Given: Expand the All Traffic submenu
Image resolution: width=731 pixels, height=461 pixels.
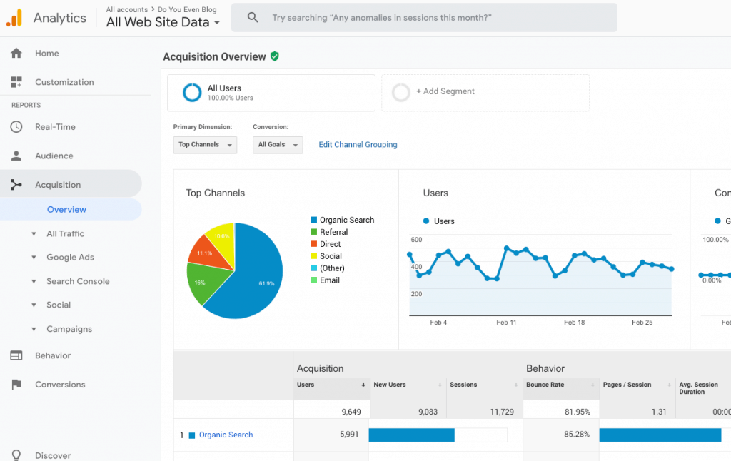Looking at the screenshot, I should coord(65,233).
